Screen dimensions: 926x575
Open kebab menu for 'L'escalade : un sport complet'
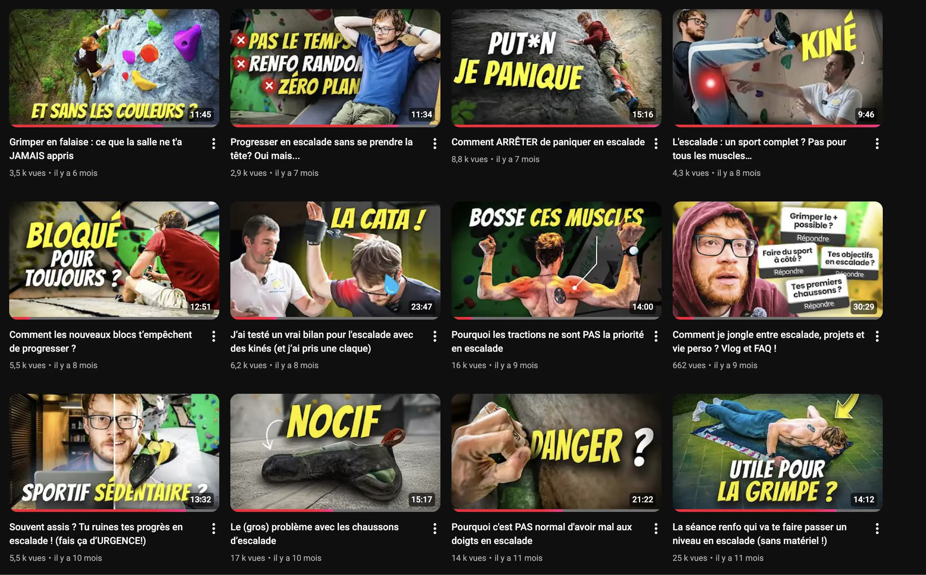tap(877, 144)
